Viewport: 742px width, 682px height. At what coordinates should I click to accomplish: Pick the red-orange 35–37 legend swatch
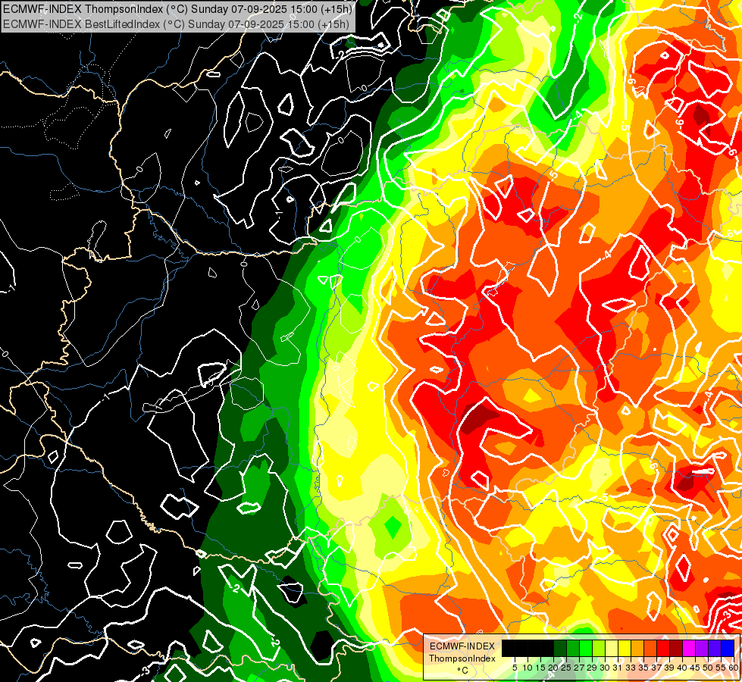[x=650, y=649]
